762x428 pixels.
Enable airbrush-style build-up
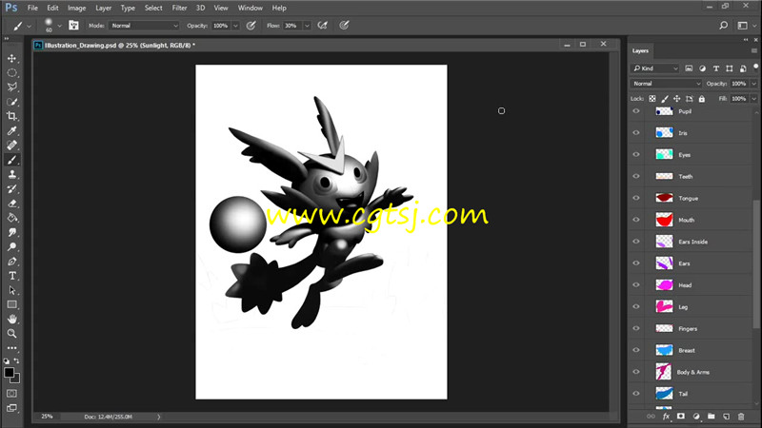pyautogui.click(x=322, y=26)
